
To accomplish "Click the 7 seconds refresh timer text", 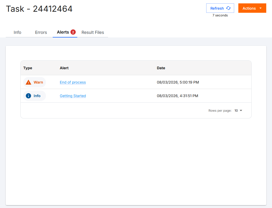I will pos(220,15).
